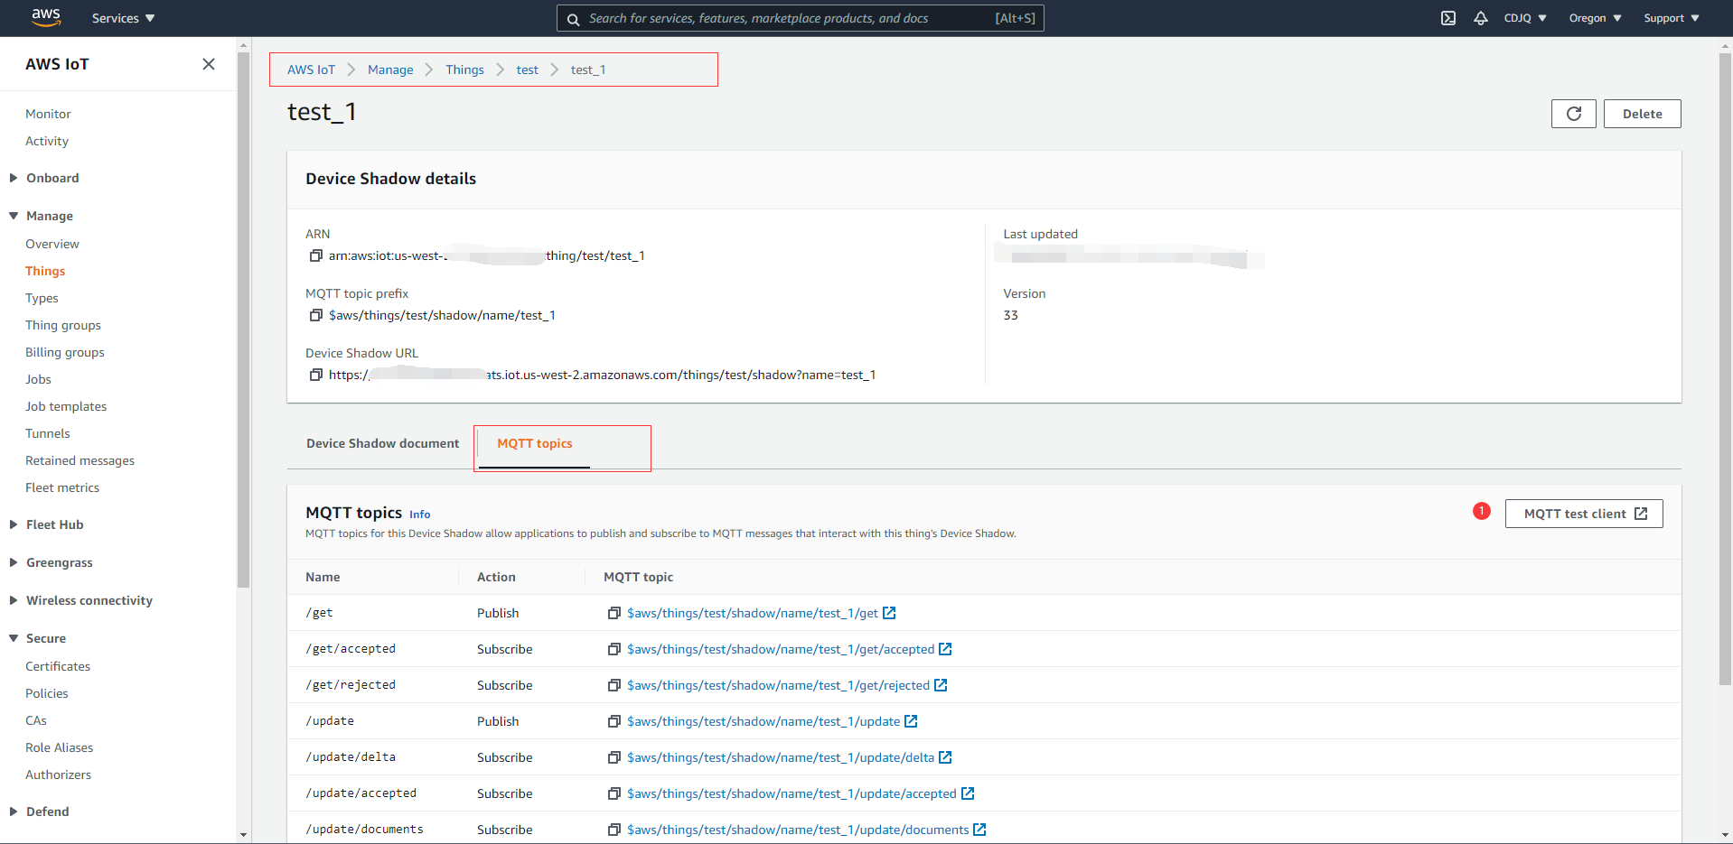
Task: Open external link icon for /update topic
Action: (x=911, y=721)
